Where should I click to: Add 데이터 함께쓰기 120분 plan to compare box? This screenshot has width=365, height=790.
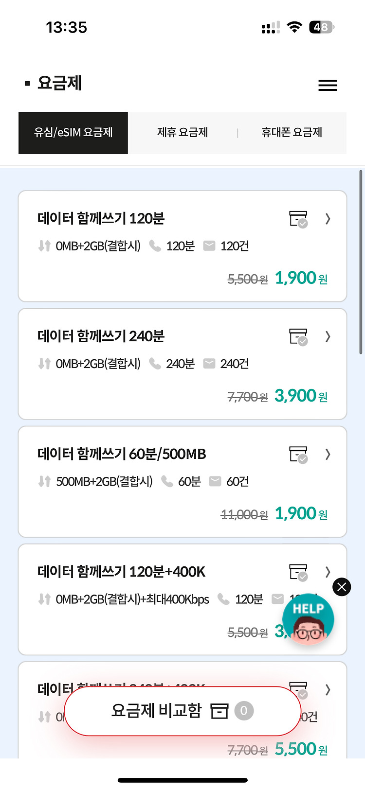(x=298, y=219)
